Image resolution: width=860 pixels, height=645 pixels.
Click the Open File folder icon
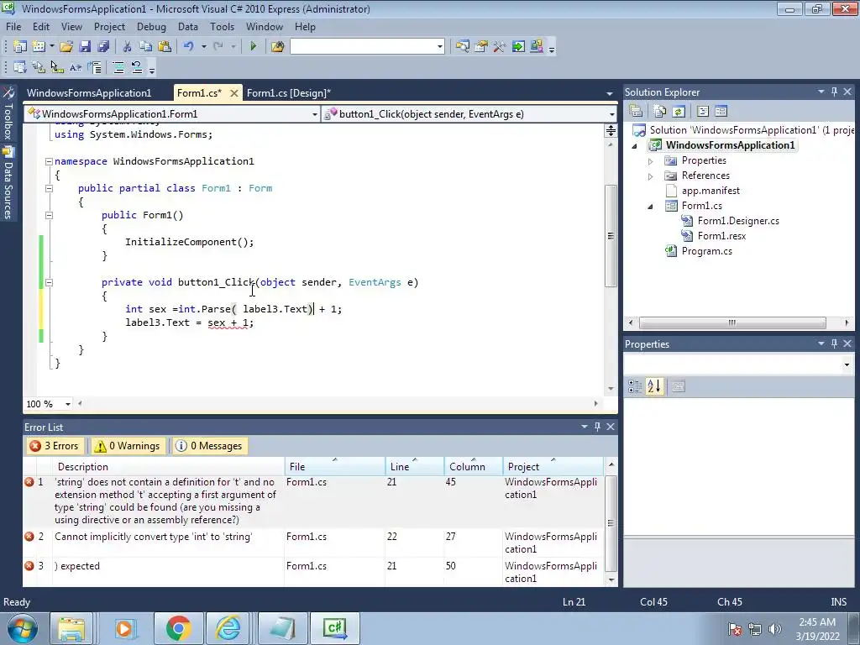pos(66,47)
